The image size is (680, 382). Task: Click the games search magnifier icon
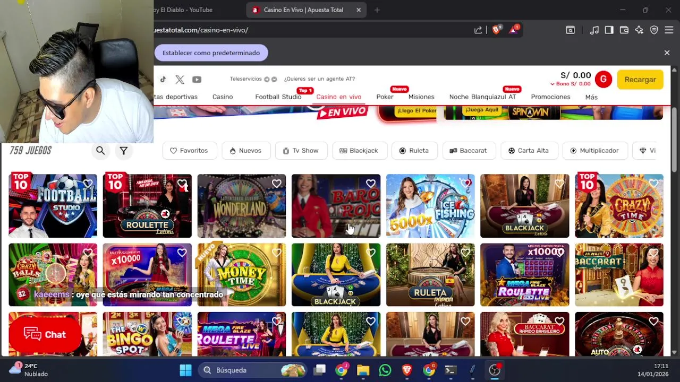pyautogui.click(x=100, y=151)
